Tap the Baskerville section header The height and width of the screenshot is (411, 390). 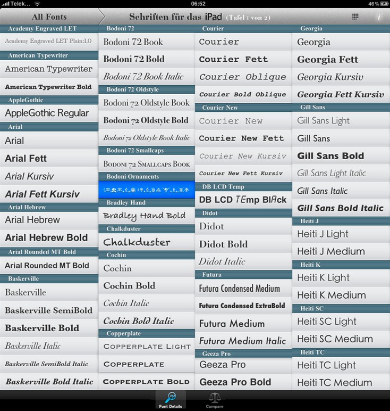(49, 278)
